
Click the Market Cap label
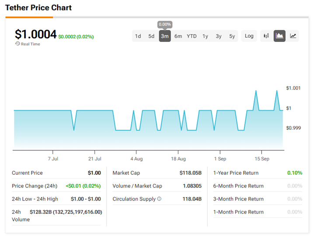(126, 173)
